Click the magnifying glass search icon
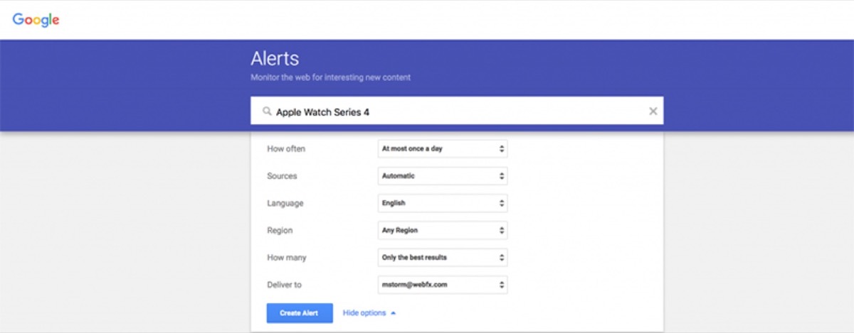The height and width of the screenshot is (333, 854). 267,111
